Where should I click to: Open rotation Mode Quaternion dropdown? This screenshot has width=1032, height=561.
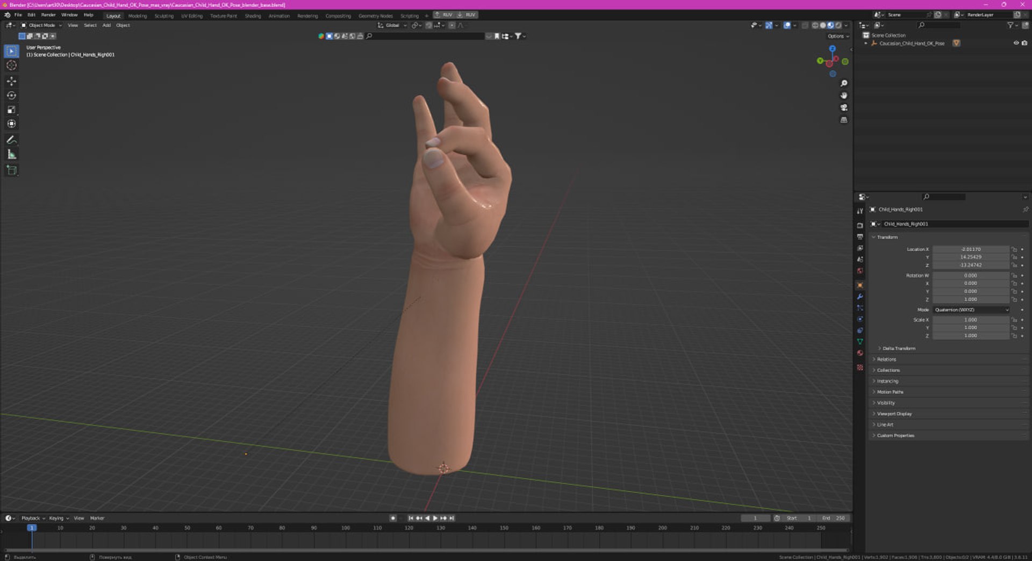971,310
